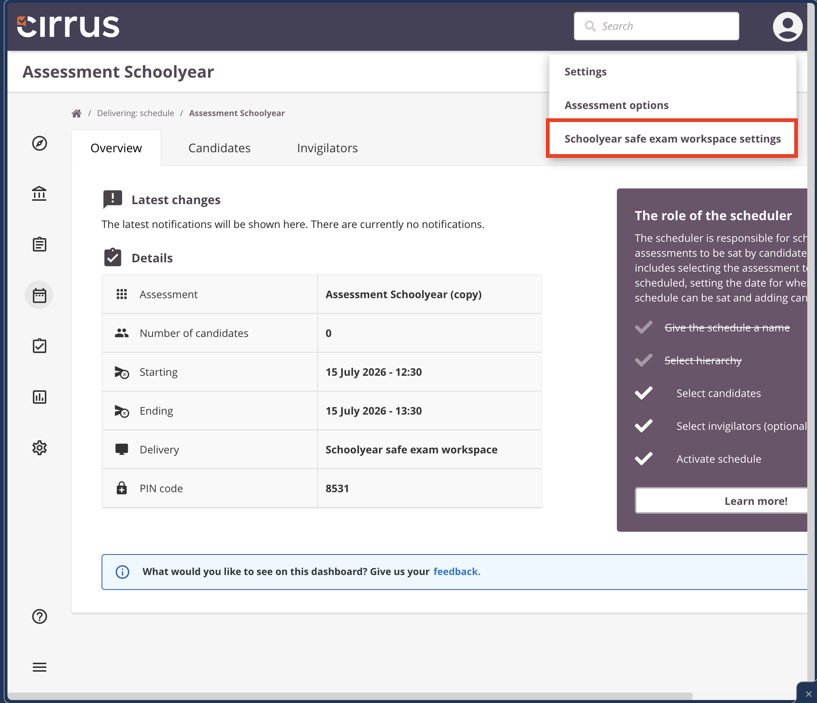The height and width of the screenshot is (703, 817).
Task: Click the struck-through Give the schedule a name
Action: (x=727, y=328)
